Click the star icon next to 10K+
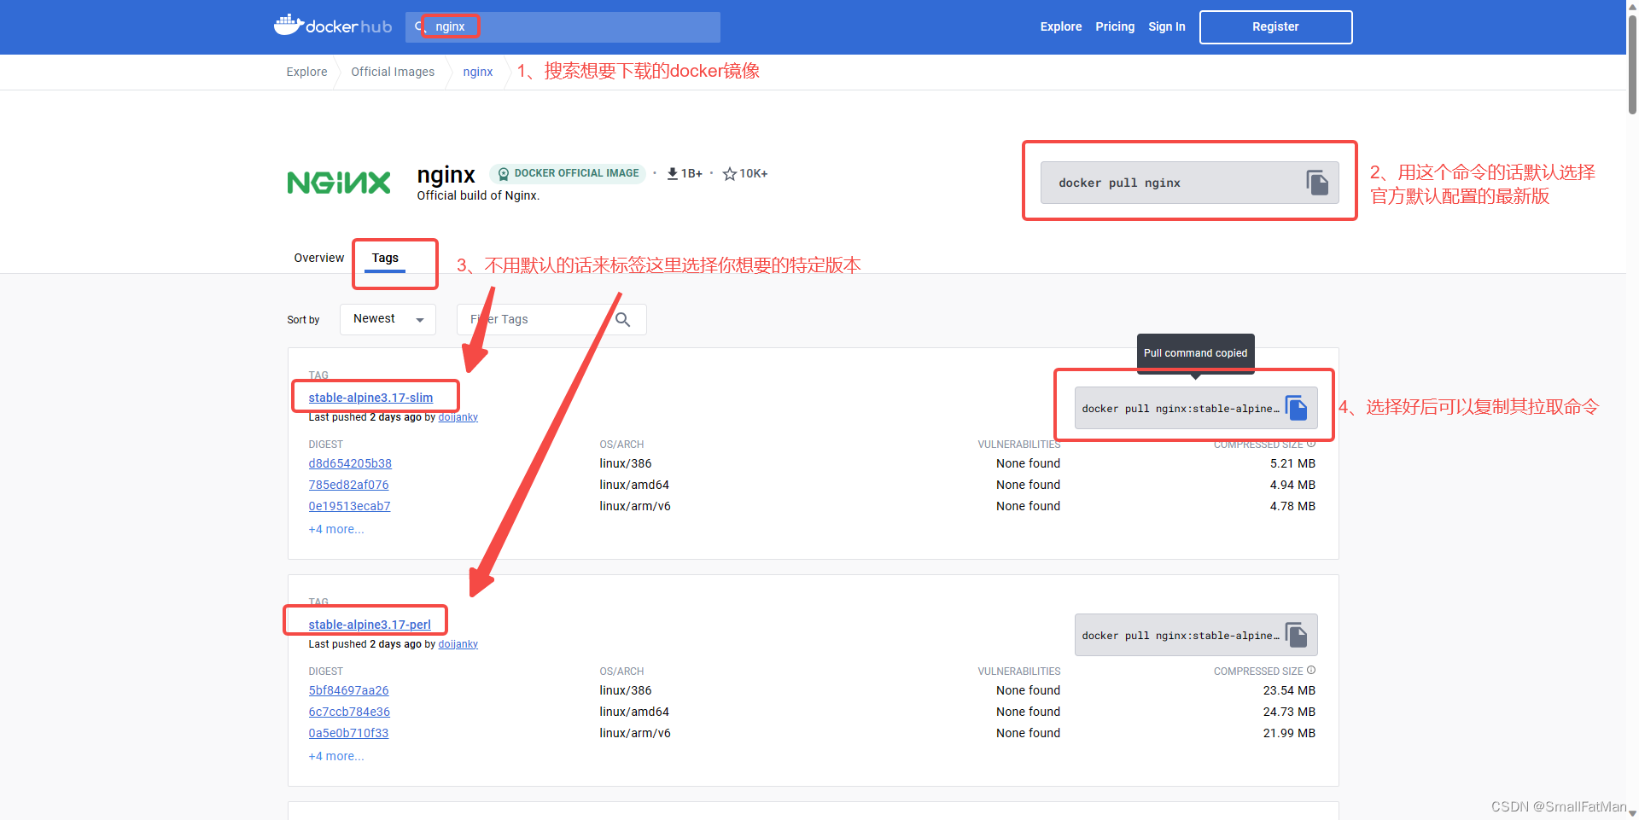 729,174
